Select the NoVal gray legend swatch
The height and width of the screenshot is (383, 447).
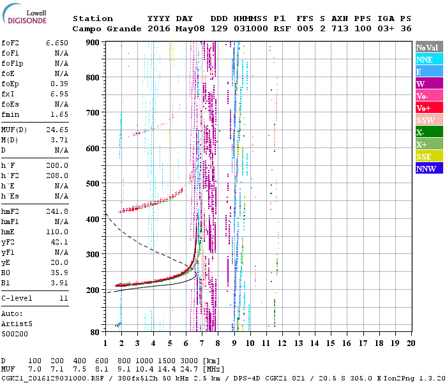pyautogui.click(x=429, y=47)
